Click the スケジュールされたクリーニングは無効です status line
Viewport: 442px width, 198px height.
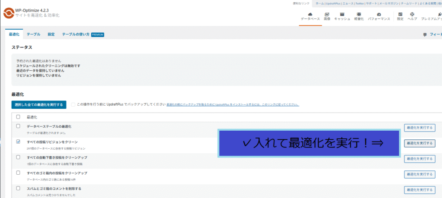[x=48, y=66]
